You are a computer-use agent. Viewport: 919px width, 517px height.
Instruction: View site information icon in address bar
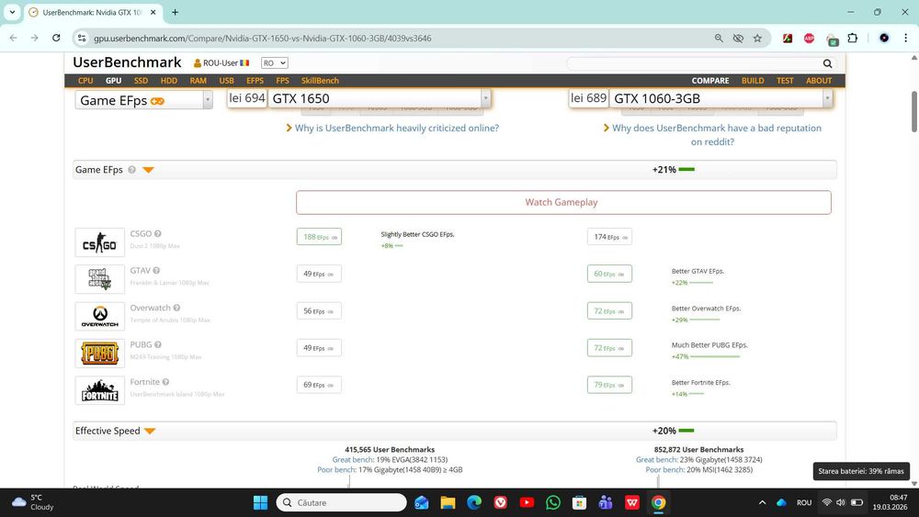tap(82, 38)
